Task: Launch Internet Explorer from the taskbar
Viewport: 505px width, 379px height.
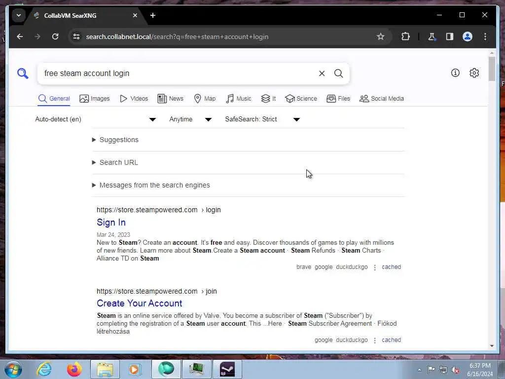Action: [44, 369]
